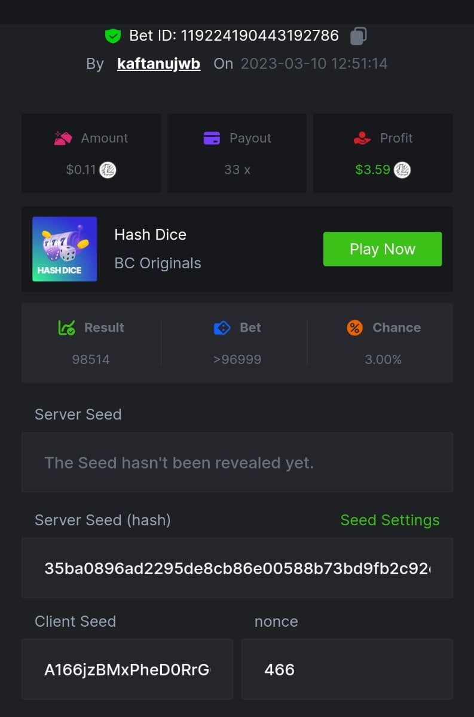Screen dimensions: 474x717
Task: Click the copy Bet ID icon
Action: coord(358,36)
